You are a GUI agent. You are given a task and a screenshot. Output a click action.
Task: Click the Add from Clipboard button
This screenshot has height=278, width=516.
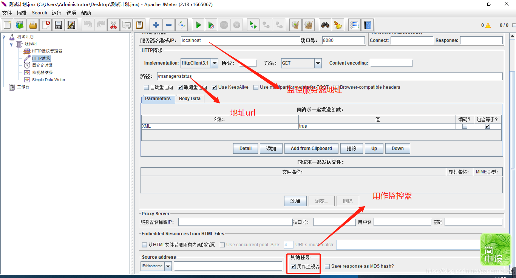click(x=311, y=148)
